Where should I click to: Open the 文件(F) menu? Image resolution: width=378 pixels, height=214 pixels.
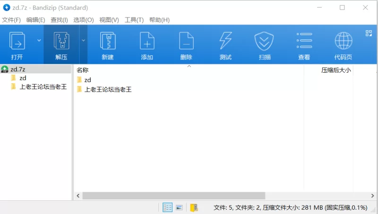(11, 20)
